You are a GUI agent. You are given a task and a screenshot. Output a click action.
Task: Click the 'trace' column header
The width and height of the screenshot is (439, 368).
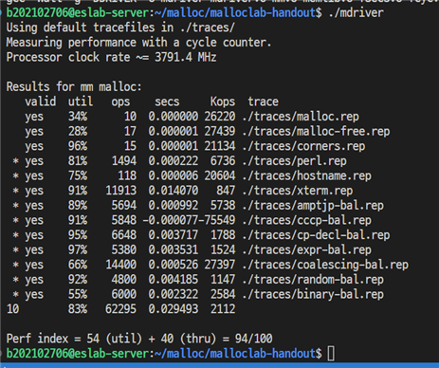click(x=263, y=101)
